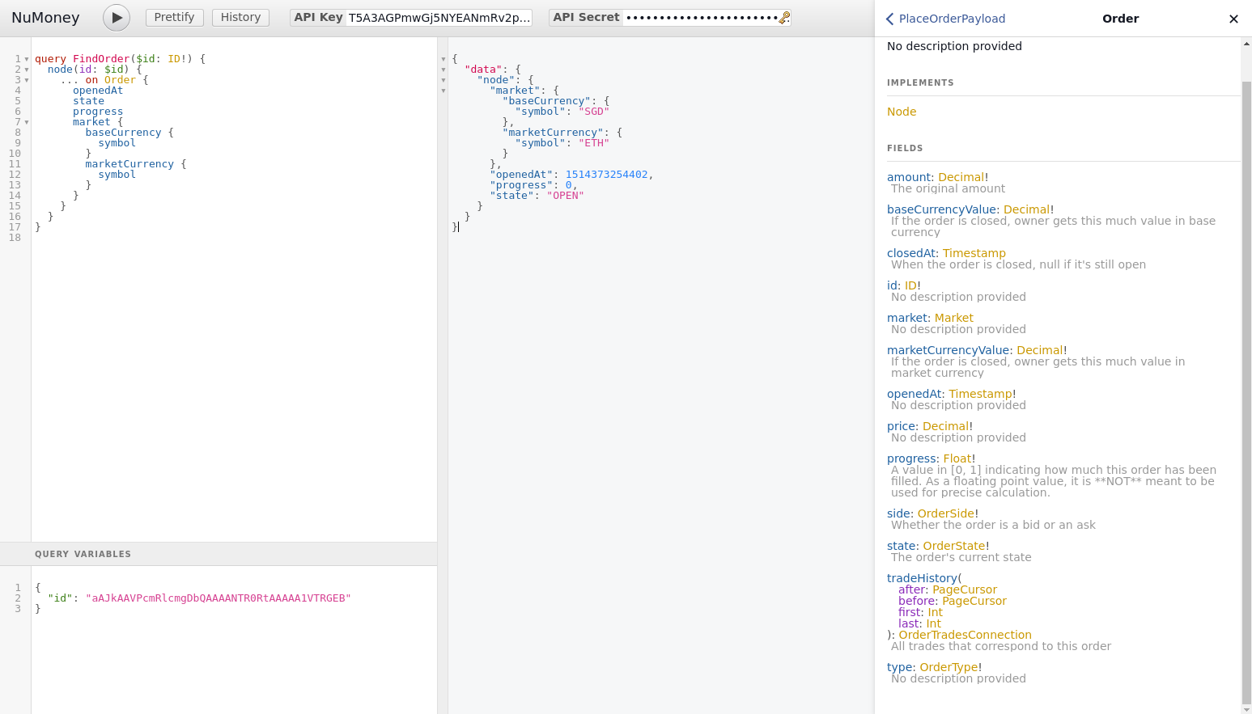Open the Timestamp type of closedAt

click(x=974, y=253)
